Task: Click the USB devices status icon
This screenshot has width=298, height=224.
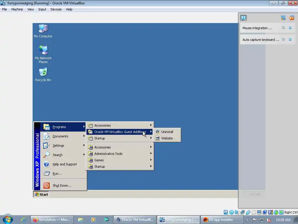Action: pyautogui.click(x=248, y=212)
